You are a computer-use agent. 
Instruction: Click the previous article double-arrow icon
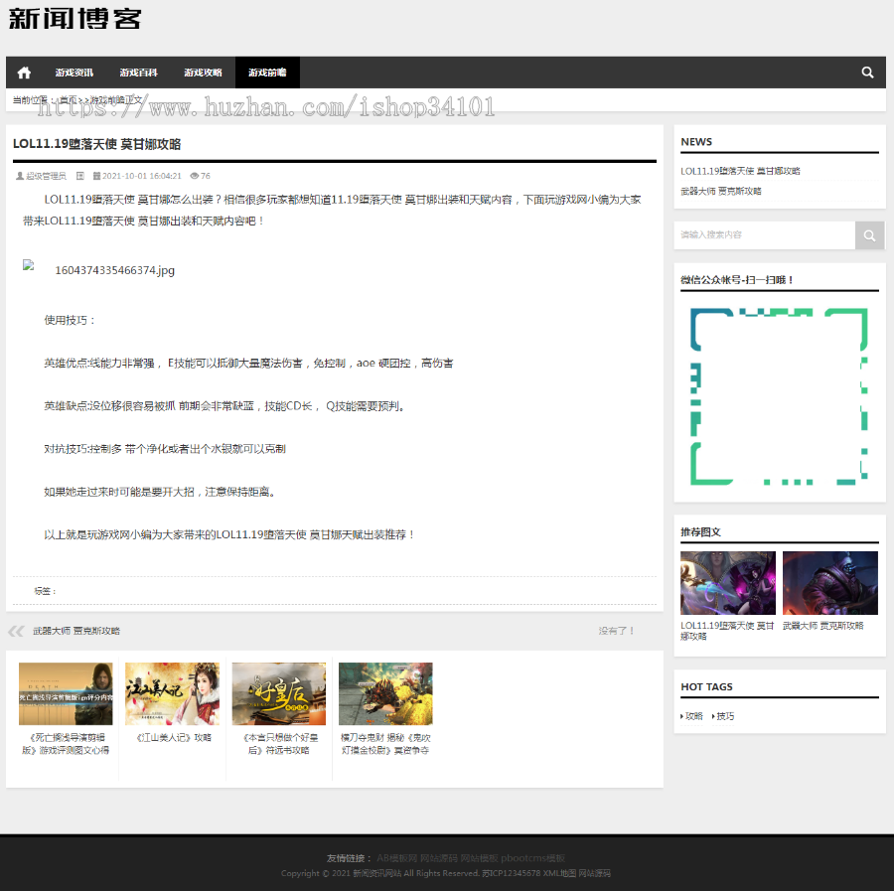point(16,631)
